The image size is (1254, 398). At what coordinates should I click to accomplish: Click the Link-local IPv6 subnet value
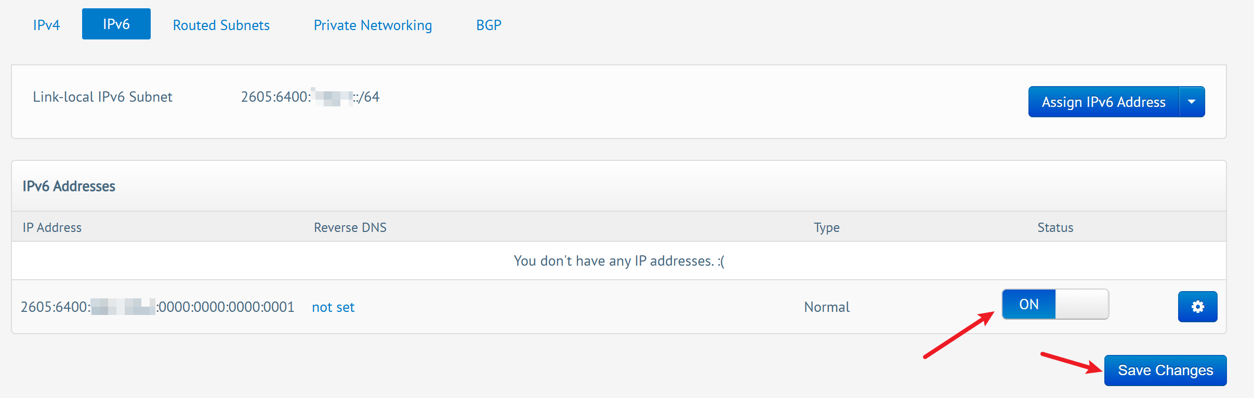pos(310,97)
